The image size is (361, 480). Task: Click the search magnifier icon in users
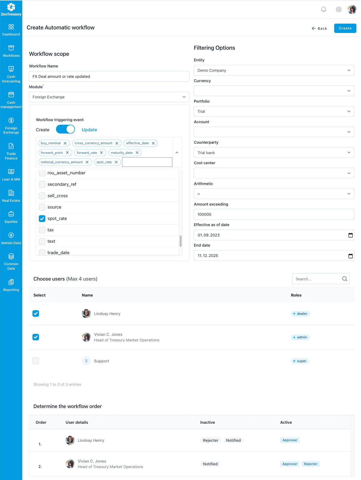(x=345, y=279)
